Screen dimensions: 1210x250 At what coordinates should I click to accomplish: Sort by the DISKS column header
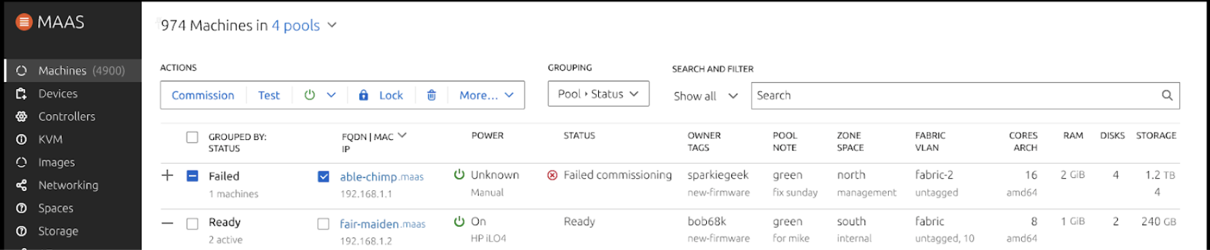(x=1112, y=136)
